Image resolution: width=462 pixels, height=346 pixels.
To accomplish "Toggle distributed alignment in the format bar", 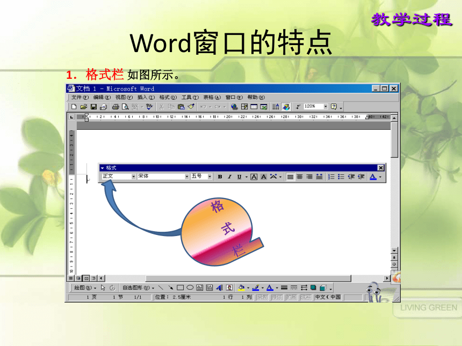I will point(319,176).
